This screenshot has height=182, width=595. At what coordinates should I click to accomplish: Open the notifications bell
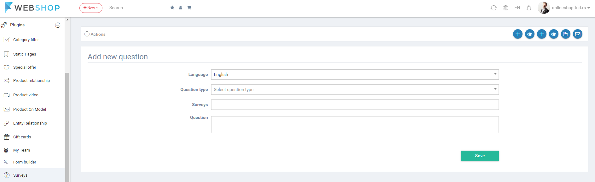529,8
